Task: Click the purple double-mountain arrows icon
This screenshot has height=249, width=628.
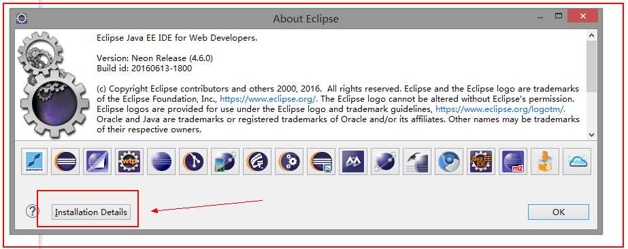Action: [x=353, y=161]
